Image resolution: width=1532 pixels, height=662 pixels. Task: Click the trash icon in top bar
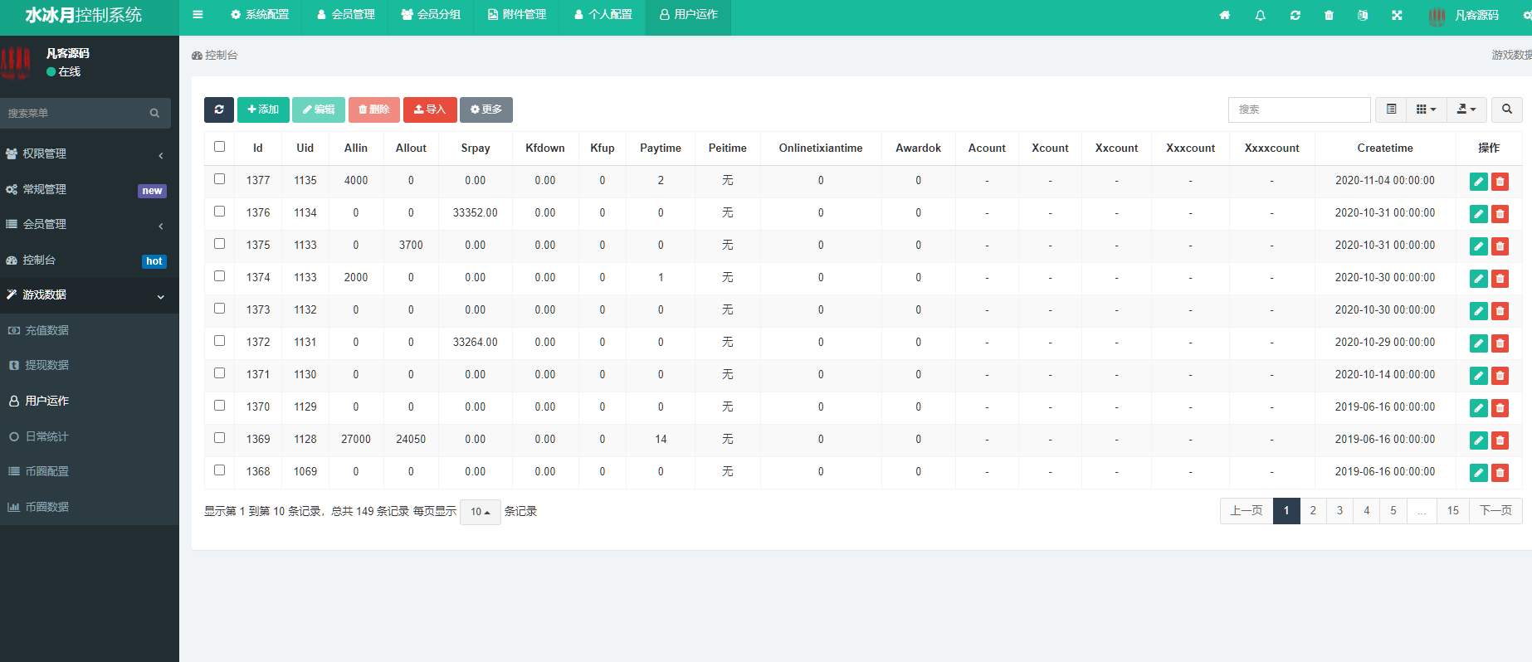1329,15
